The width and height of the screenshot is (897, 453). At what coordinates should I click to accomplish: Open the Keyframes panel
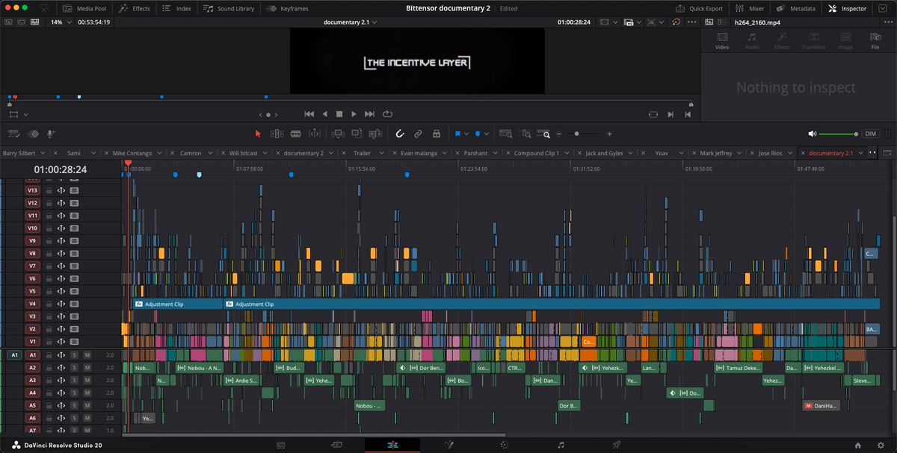click(x=289, y=8)
